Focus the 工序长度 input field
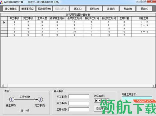This screenshot has height=116, width=156. [x=79, y=109]
